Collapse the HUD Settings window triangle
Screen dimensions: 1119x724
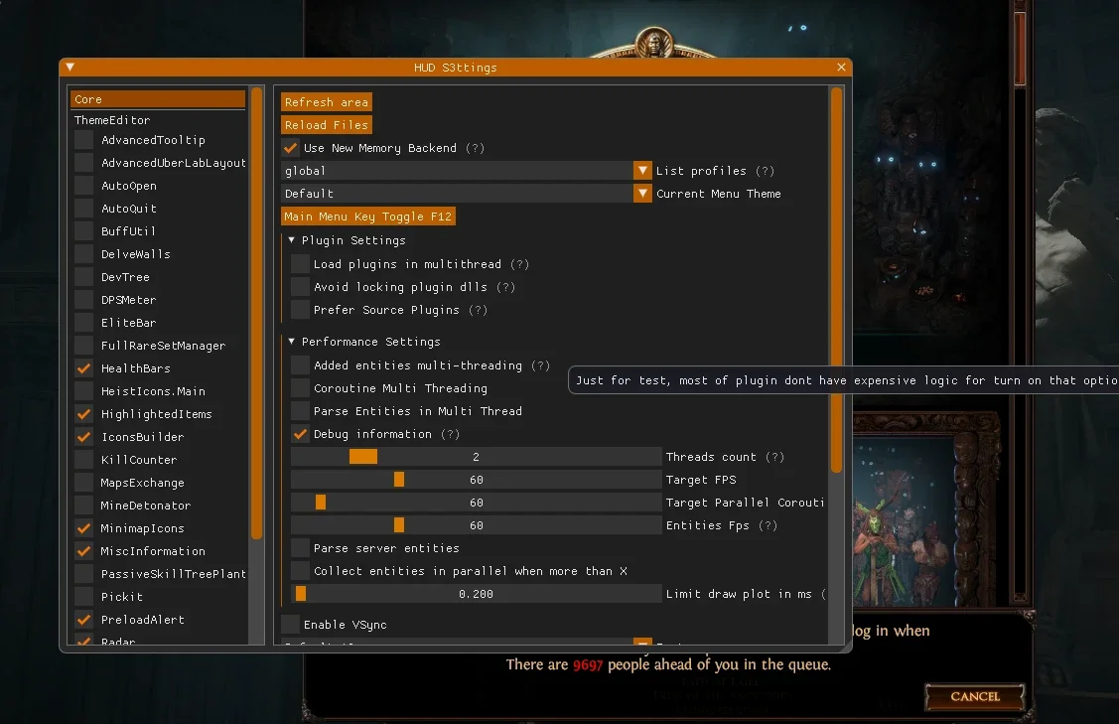[70, 68]
